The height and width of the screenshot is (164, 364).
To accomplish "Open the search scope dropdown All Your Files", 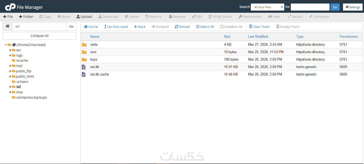I will pos(268,7).
